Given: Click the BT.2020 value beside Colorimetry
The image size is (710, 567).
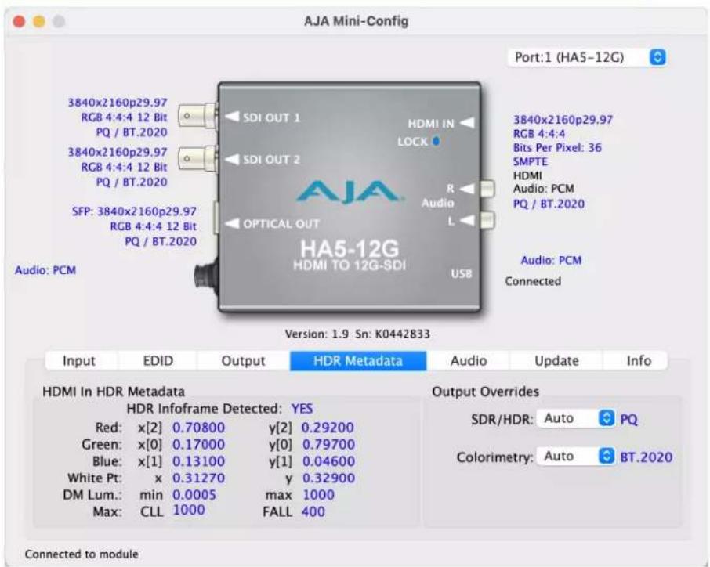Looking at the screenshot, I should (647, 457).
